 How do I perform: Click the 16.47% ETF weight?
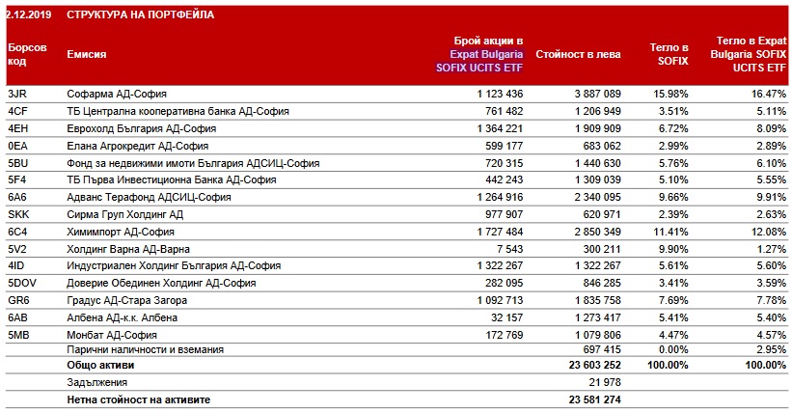click(769, 94)
